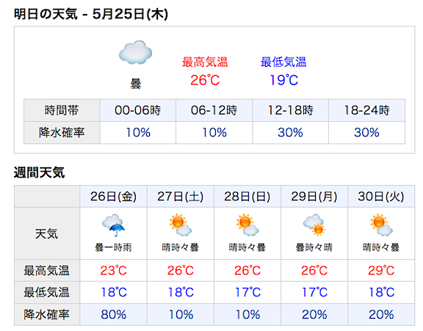Screen dimensions: 423x331
Task: Click the 00-06時 time slot header
Action: 138,110
